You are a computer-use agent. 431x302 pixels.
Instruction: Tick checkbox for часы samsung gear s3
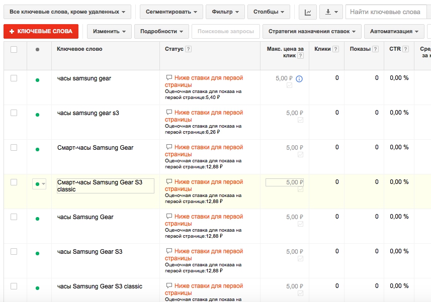coord(14,113)
